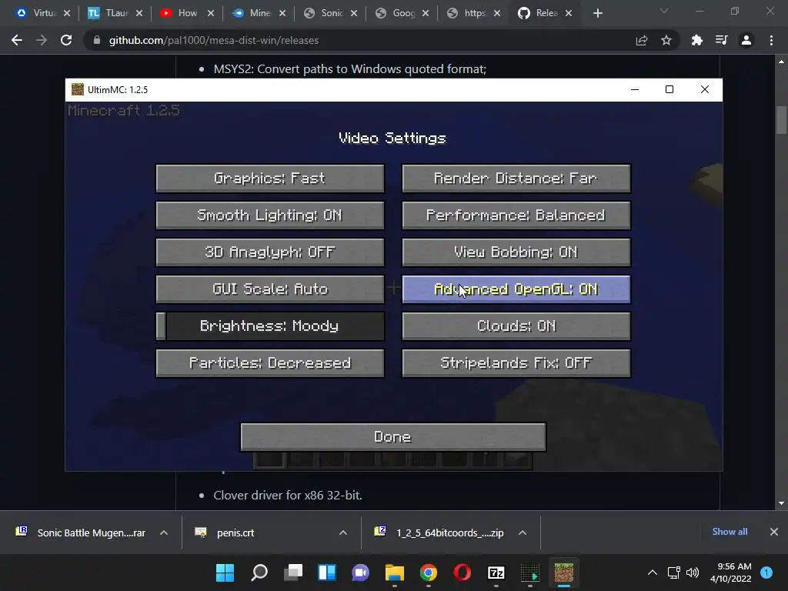Open the media controls icon in Chrome

click(x=721, y=40)
